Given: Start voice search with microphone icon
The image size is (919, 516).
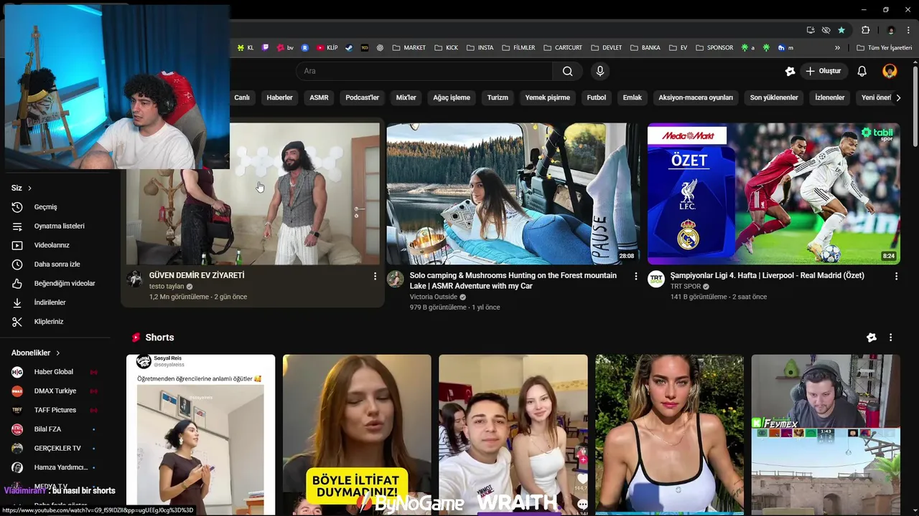Looking at the screenshot, I should click(600, 71).
